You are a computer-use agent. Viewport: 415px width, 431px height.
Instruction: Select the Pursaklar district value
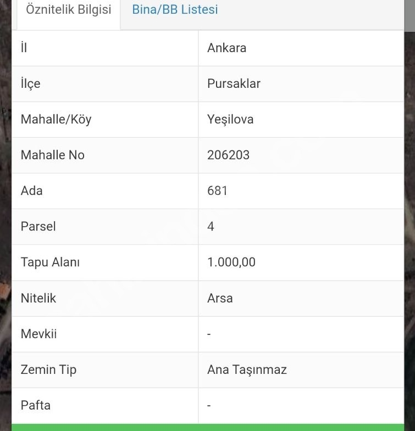[x=234, y=83]
